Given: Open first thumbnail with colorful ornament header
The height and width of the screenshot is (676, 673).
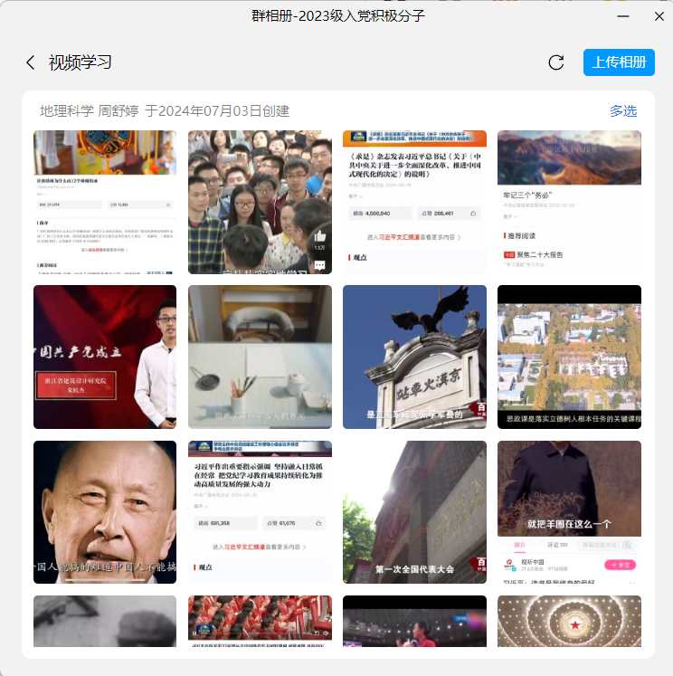Looking at the screenshot, I should point(105,202).
